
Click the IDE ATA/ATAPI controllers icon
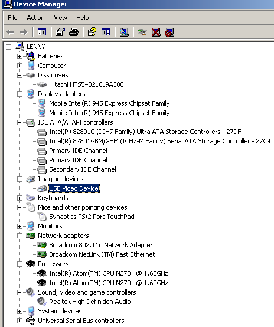click(x=31, y=122)
